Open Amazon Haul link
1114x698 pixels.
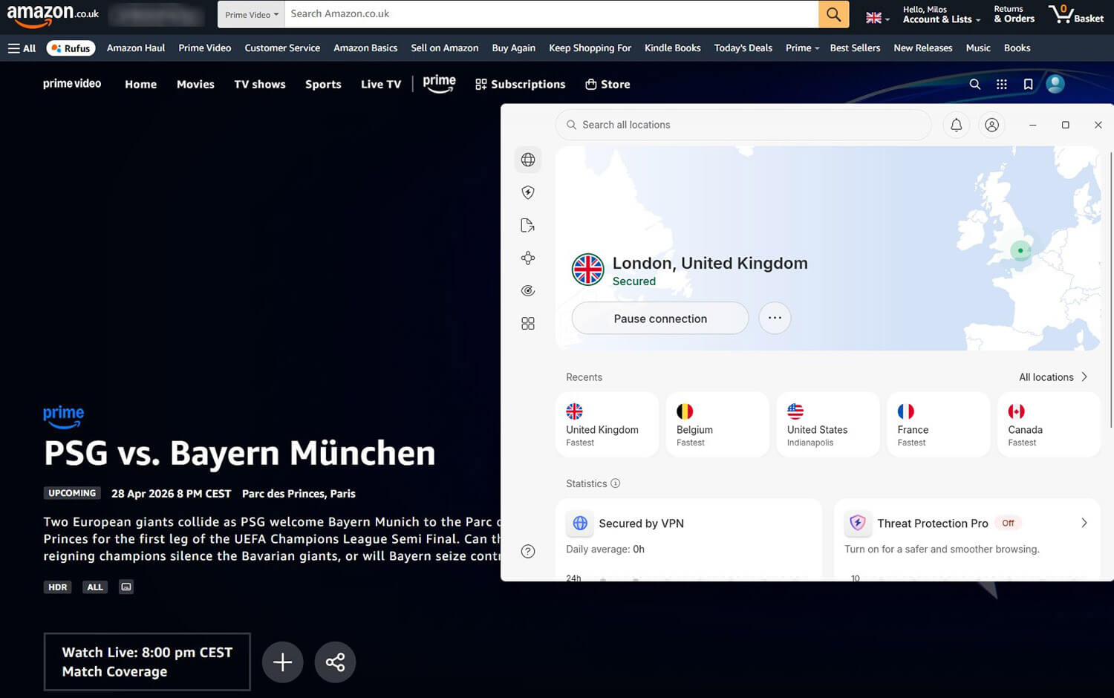(x=136, y=48)
